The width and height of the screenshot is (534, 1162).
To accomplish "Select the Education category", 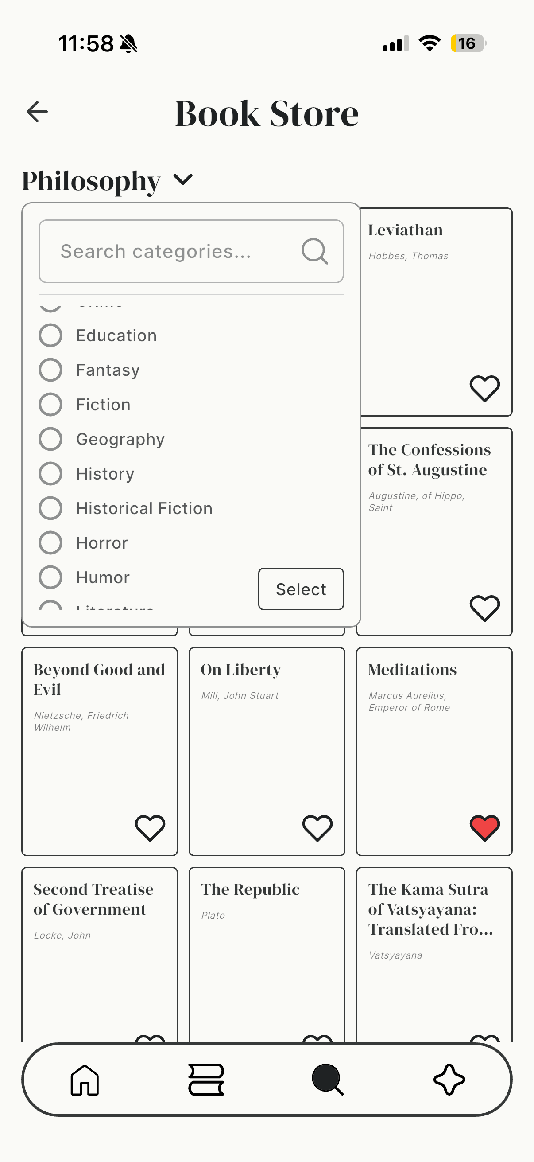I will coord(50,335).
